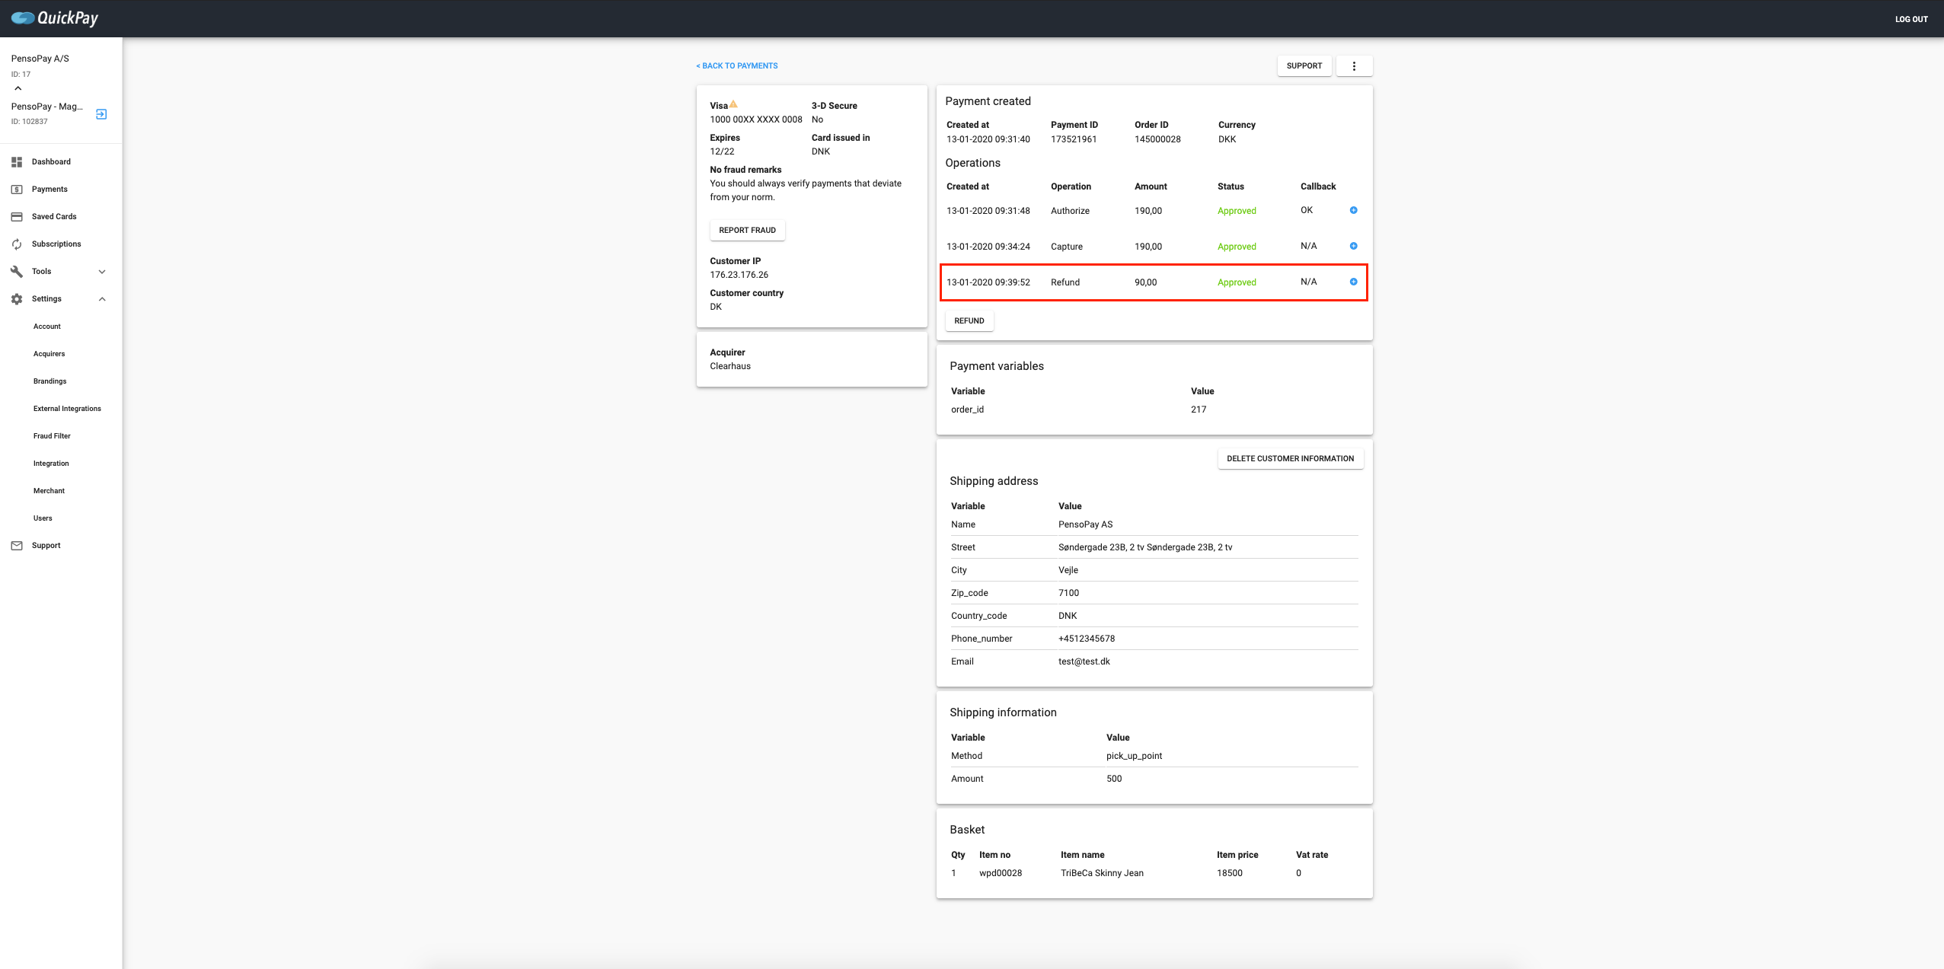
Task: Open Integration settings
Action: pos(51,464)
